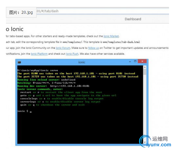Click the ionic console title bar text
This screenshot has width=173, height=150.
pos(82,62)
